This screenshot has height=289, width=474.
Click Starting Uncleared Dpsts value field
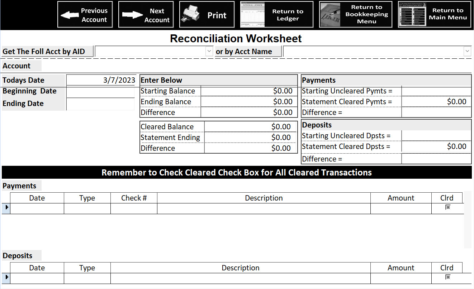point(436,136)
